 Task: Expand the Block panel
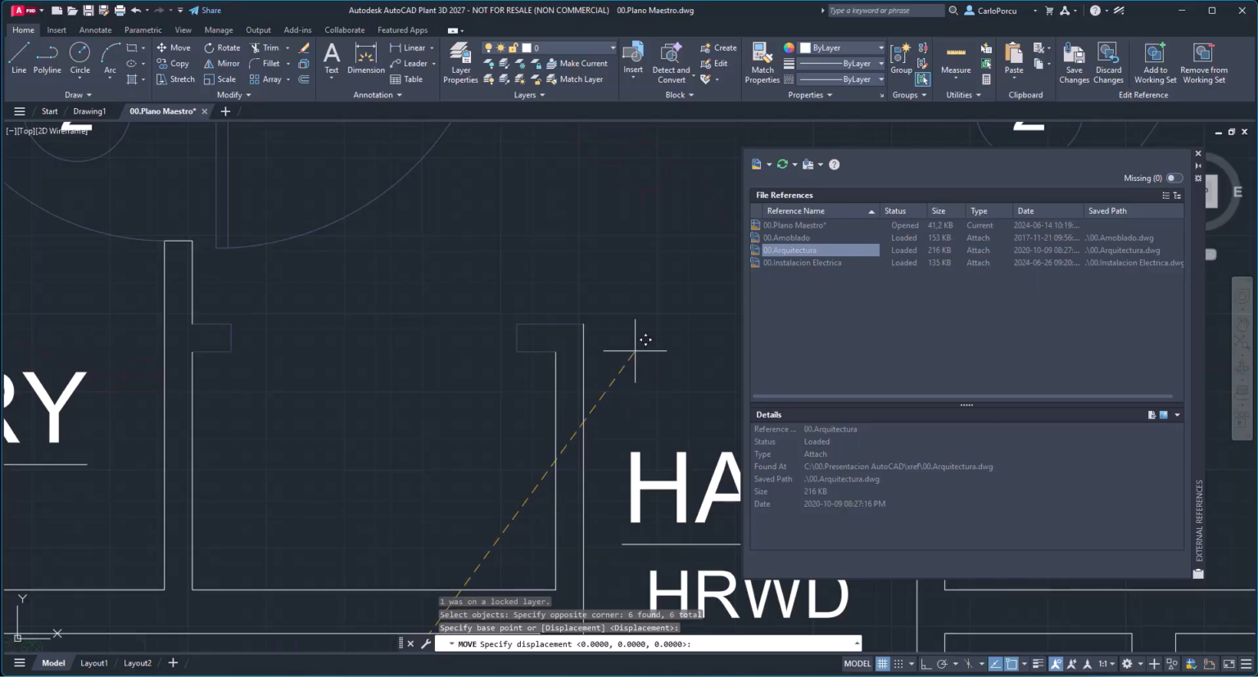(x=679, y=95)
